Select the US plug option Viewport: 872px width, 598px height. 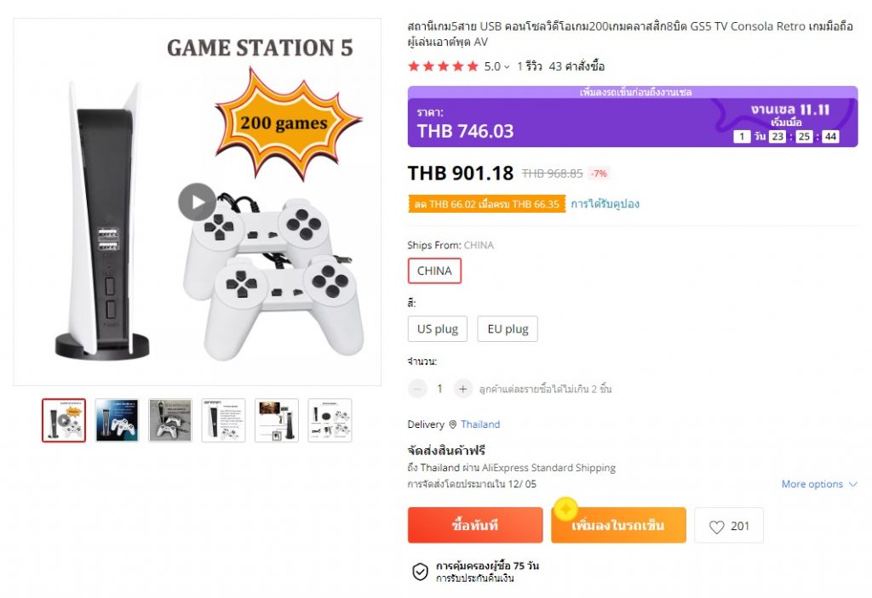438,329
